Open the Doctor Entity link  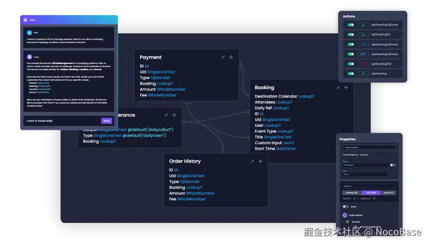pos(40,92)
